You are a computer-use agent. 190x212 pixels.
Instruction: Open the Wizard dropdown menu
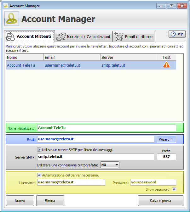click(166, 139)
